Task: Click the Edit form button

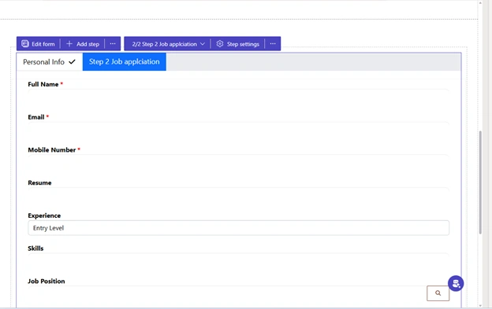Action: pyautogui.click(x=38, y=44)
